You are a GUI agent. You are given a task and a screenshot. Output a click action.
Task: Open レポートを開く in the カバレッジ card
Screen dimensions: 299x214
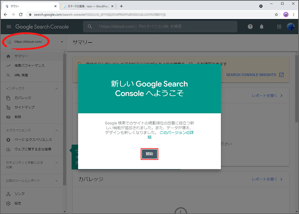[264, 179]
